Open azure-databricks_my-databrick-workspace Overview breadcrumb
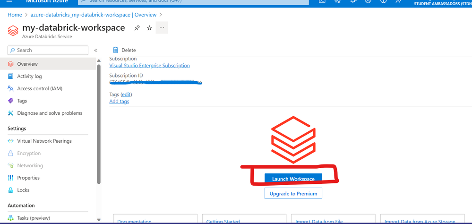The image size is (472, 224). point(94,15)
